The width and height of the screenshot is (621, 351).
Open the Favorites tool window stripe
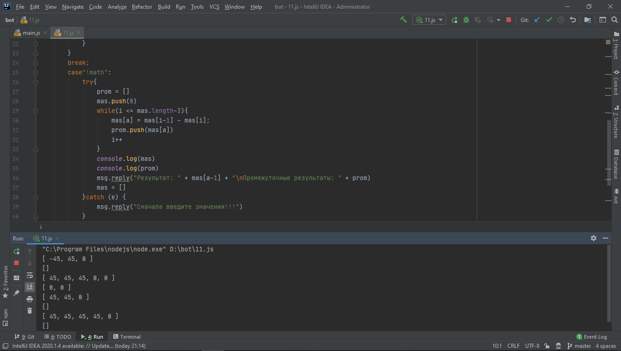[x=5, y=282]
